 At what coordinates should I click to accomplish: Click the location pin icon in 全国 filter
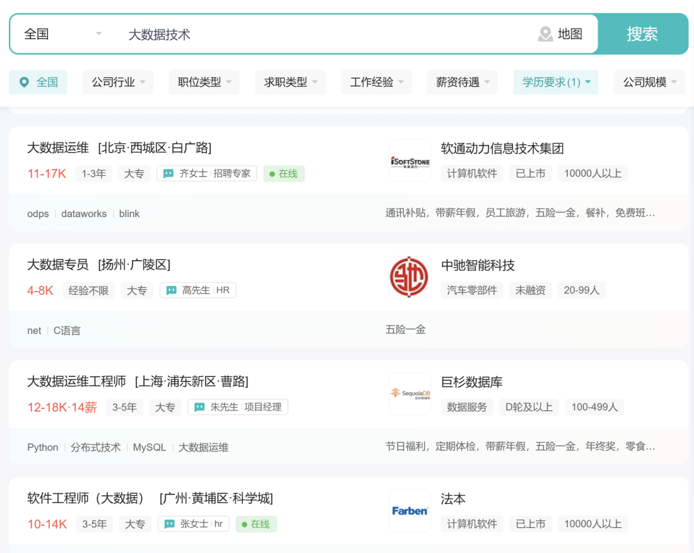pos(24,82)
